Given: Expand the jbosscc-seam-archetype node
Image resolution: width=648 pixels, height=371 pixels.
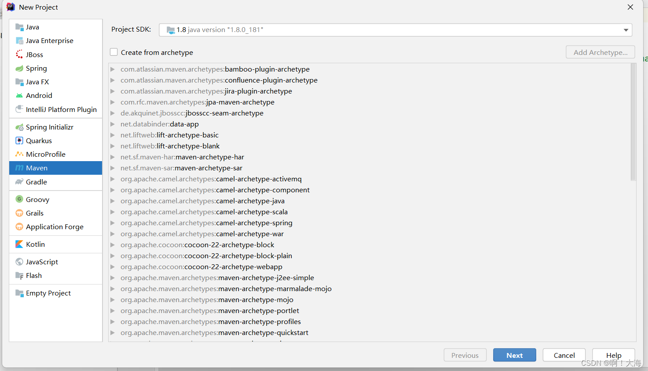Looking at the screenshot, I should coord(113,113).
